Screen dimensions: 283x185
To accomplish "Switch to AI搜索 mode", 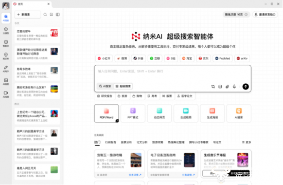I will (105, 86).
